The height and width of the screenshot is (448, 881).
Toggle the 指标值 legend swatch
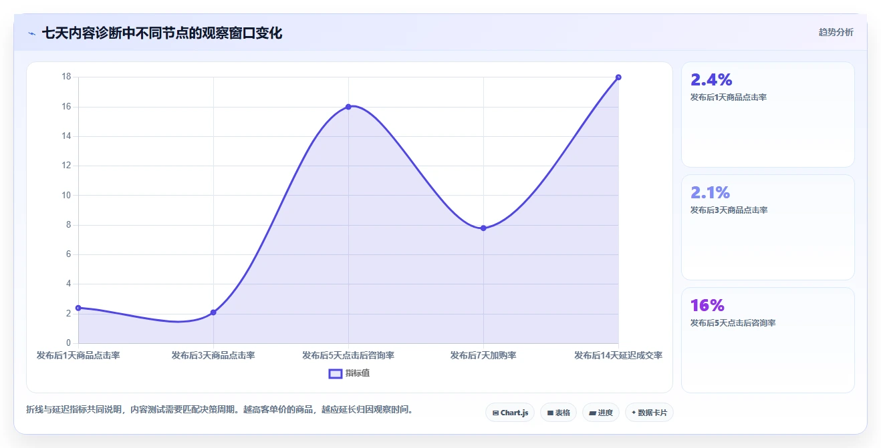click(x=336, y=373)
